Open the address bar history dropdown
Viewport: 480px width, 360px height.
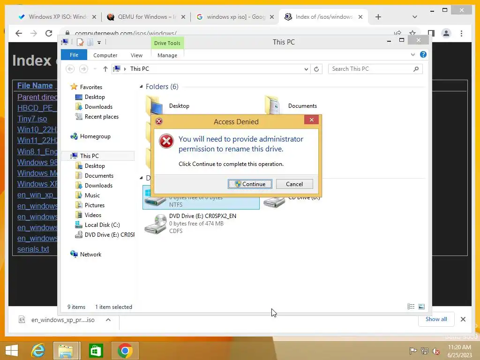[306, 69]
